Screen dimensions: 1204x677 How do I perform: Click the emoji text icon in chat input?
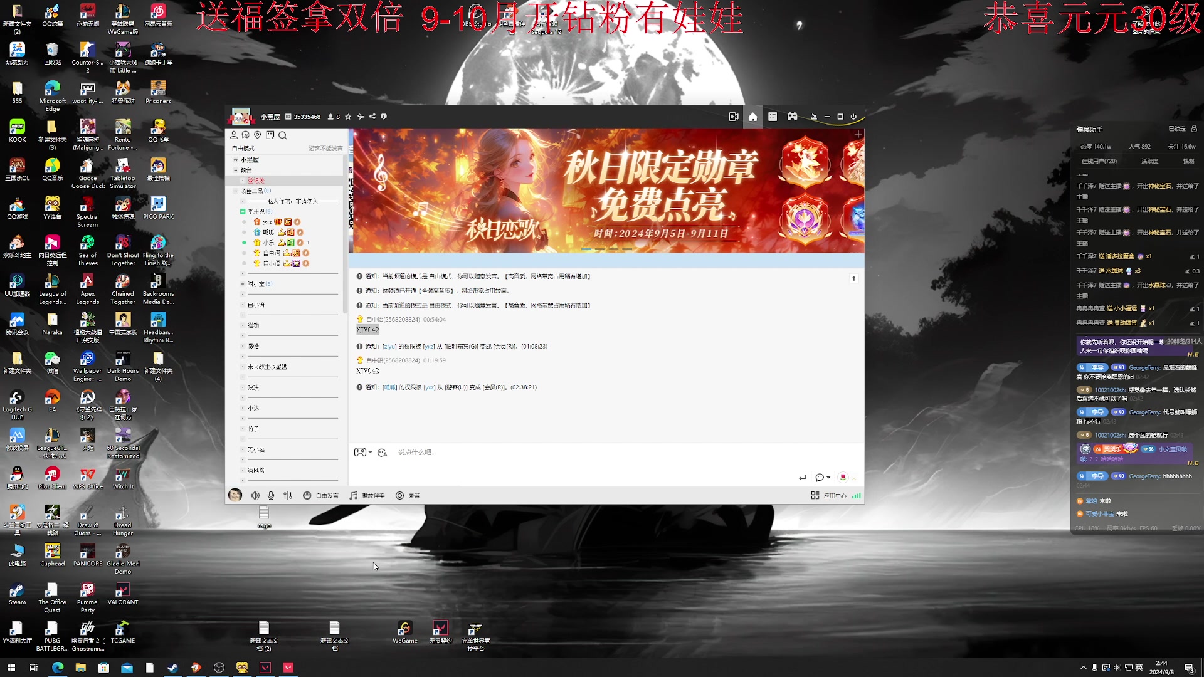point(383,453)
